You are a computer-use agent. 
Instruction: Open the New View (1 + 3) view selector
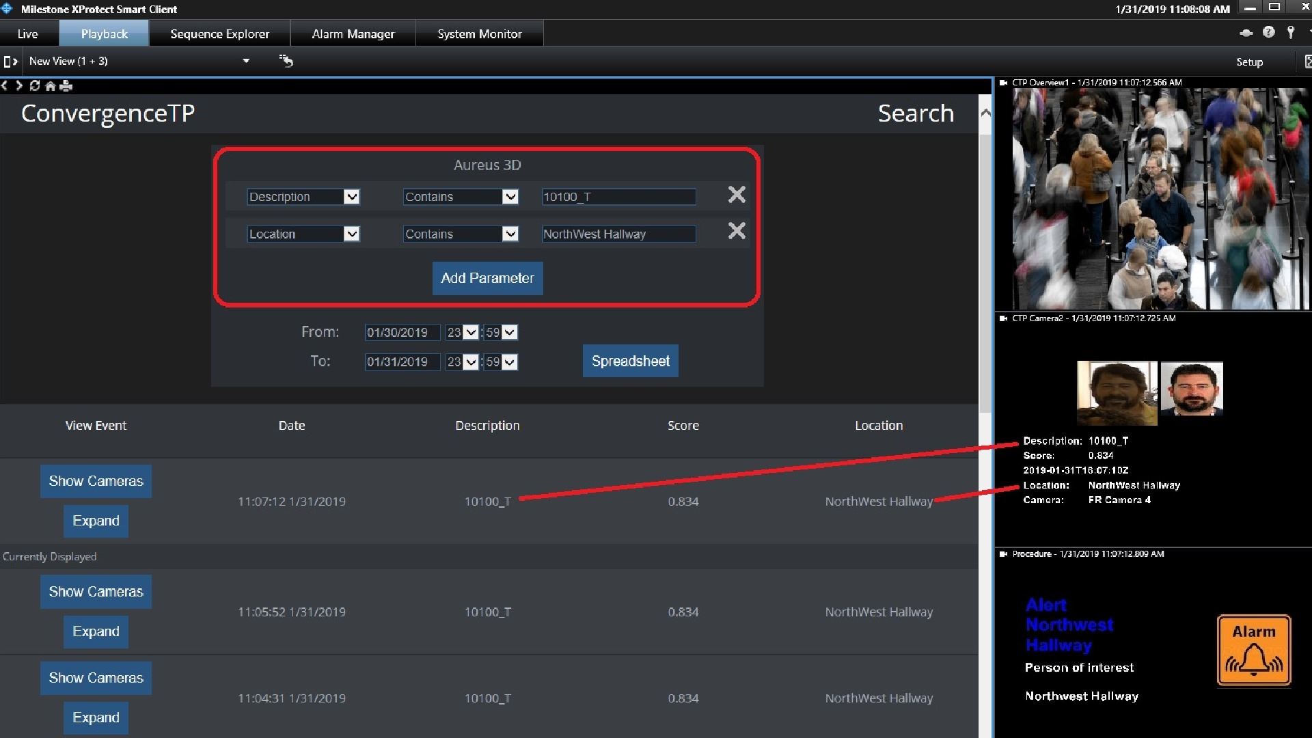click(139, 61)
